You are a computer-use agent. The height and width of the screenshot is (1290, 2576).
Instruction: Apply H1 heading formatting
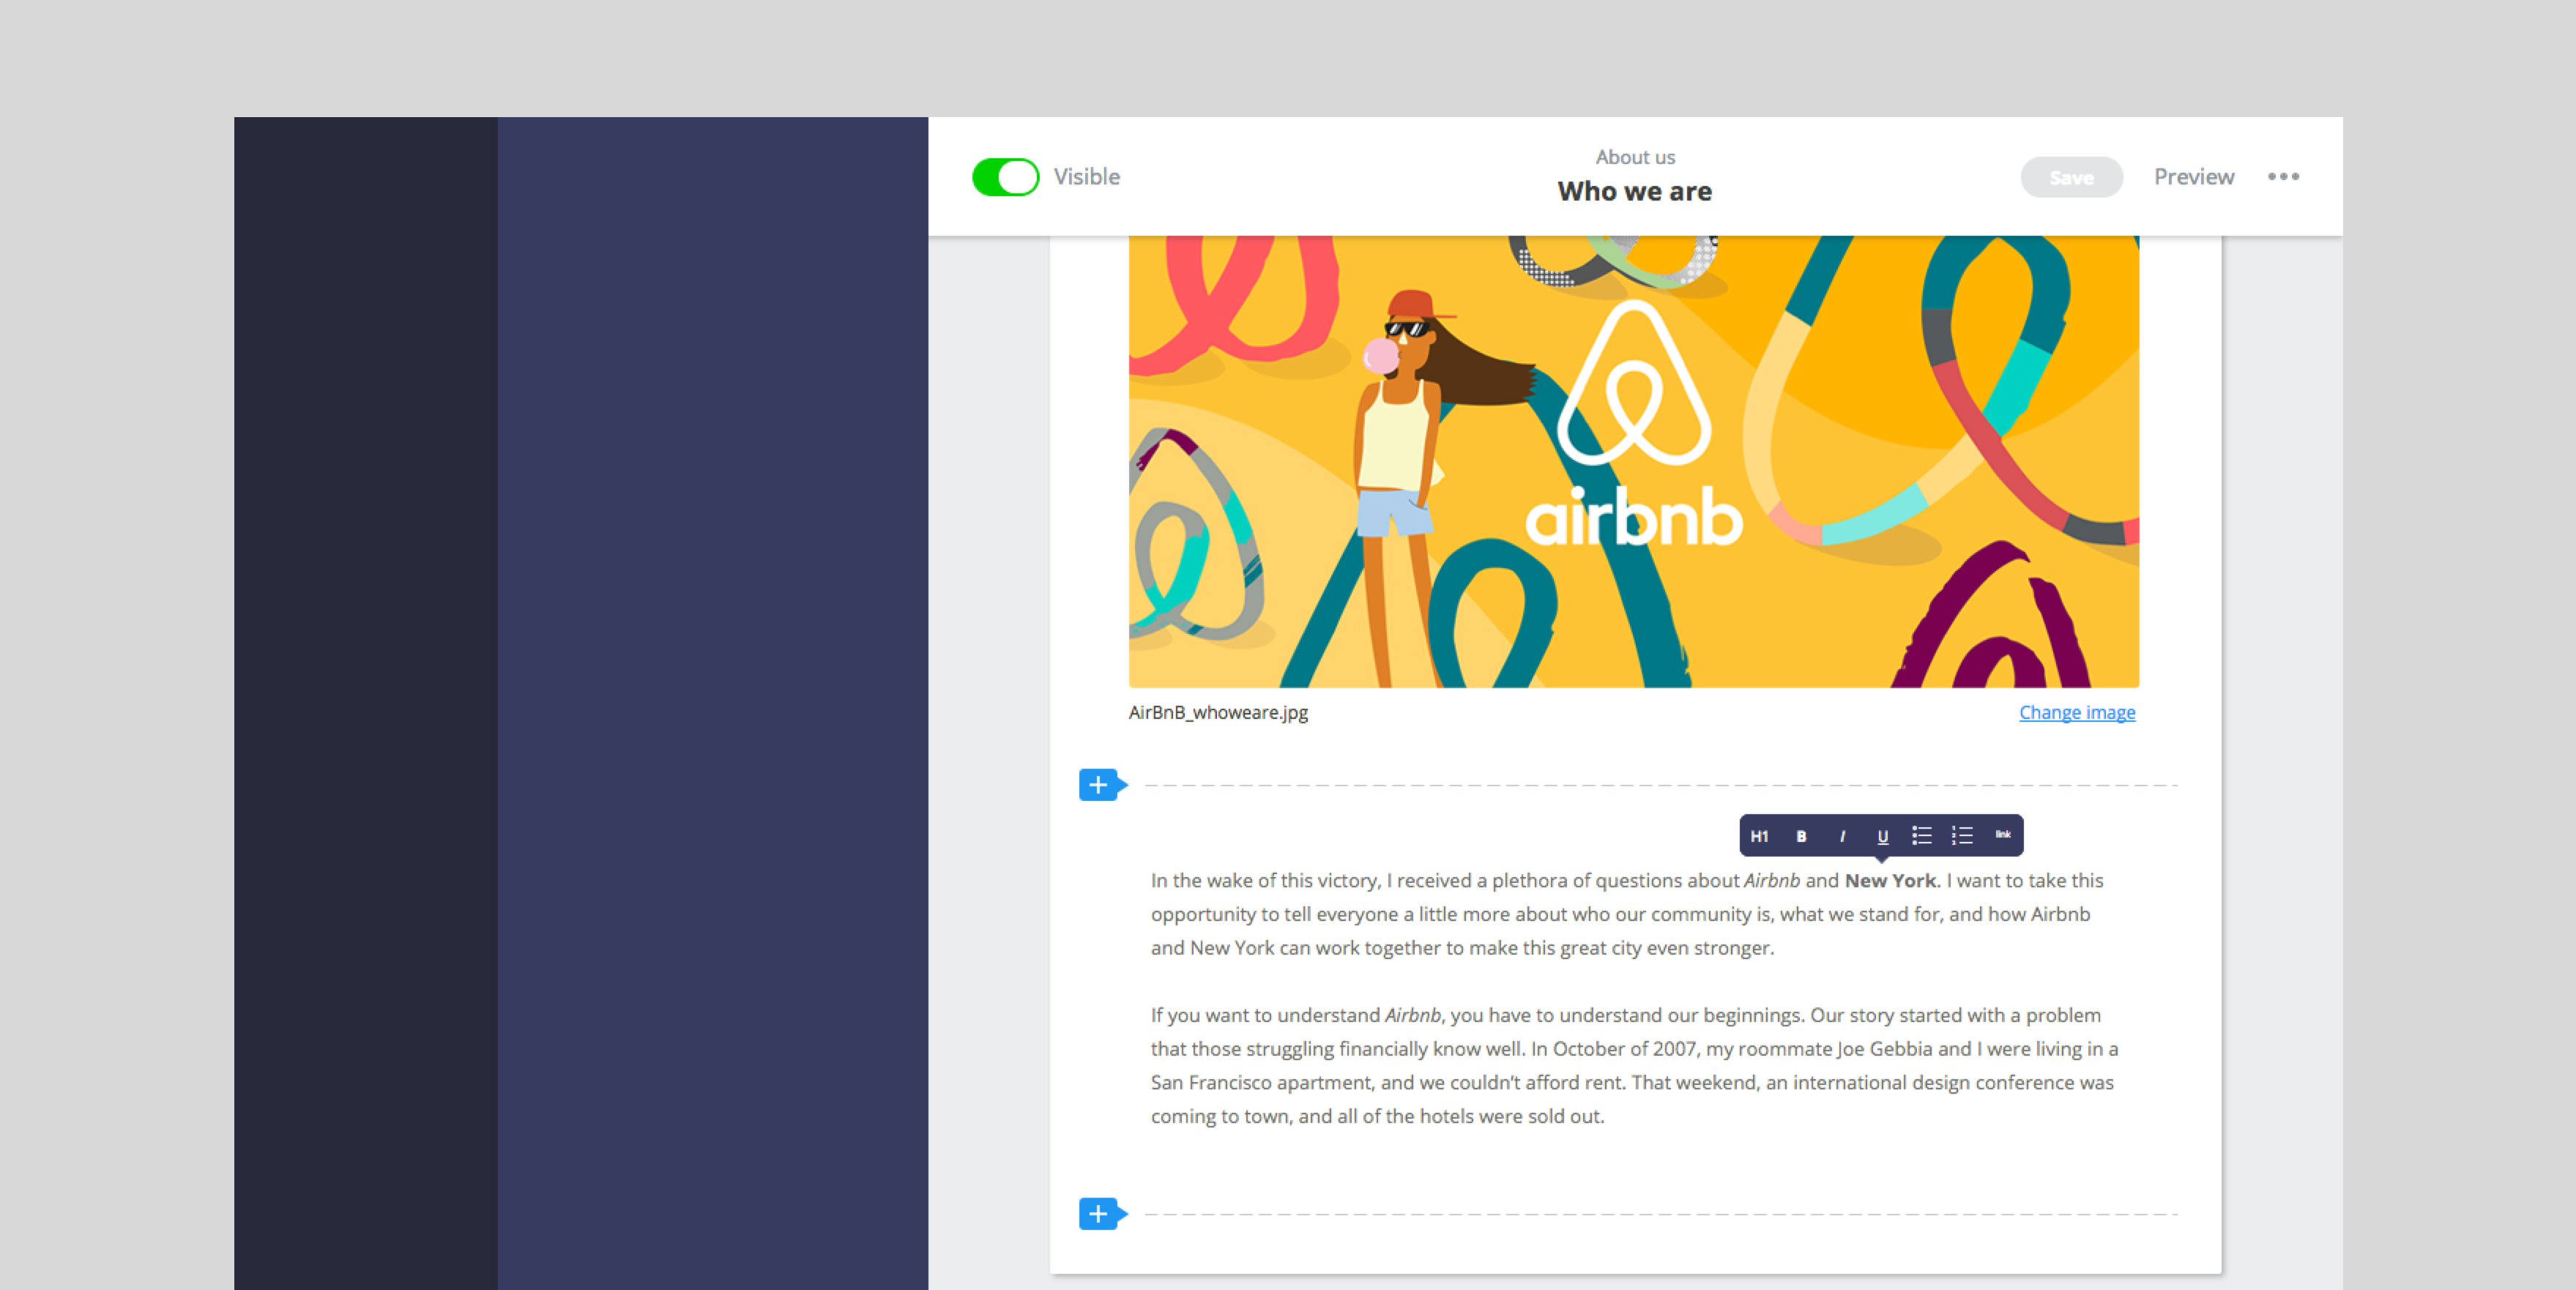pos(1760,836)
